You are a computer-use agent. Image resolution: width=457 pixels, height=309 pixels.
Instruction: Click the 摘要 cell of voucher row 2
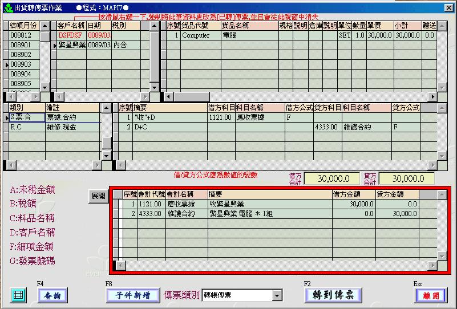(x=269, y=213)
